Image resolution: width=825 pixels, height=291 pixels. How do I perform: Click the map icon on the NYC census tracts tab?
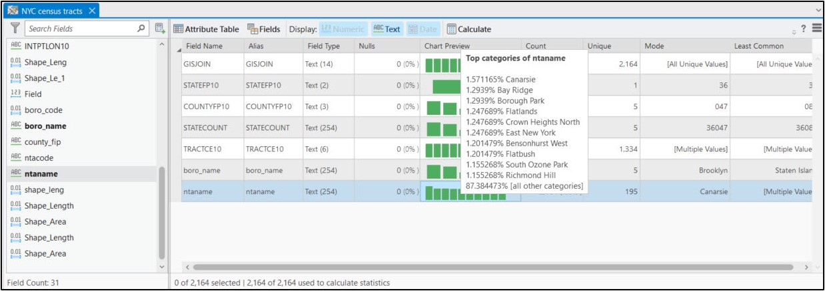click(x=13, y=11)
